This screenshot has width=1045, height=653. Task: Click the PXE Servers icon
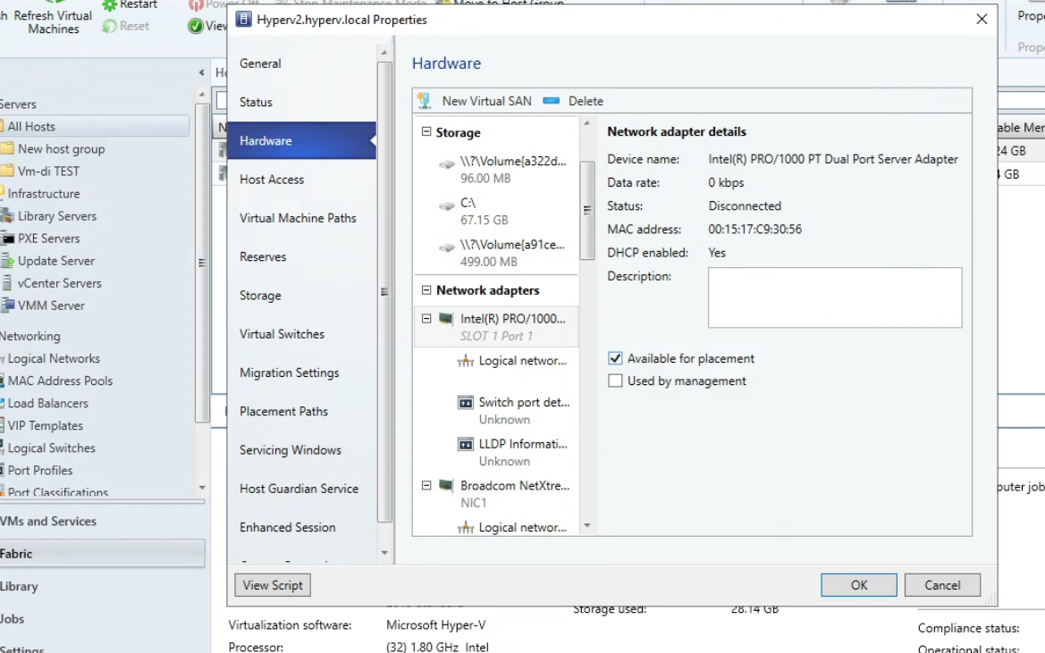click(x=7, y=239)
